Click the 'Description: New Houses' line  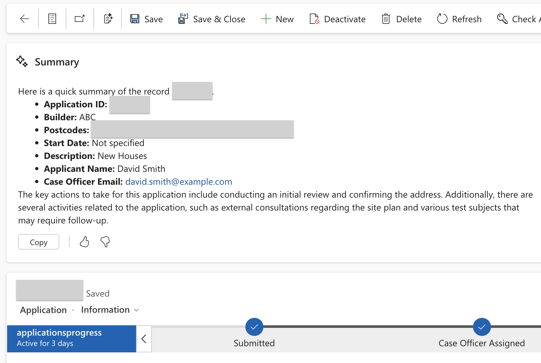pos(95,156)
